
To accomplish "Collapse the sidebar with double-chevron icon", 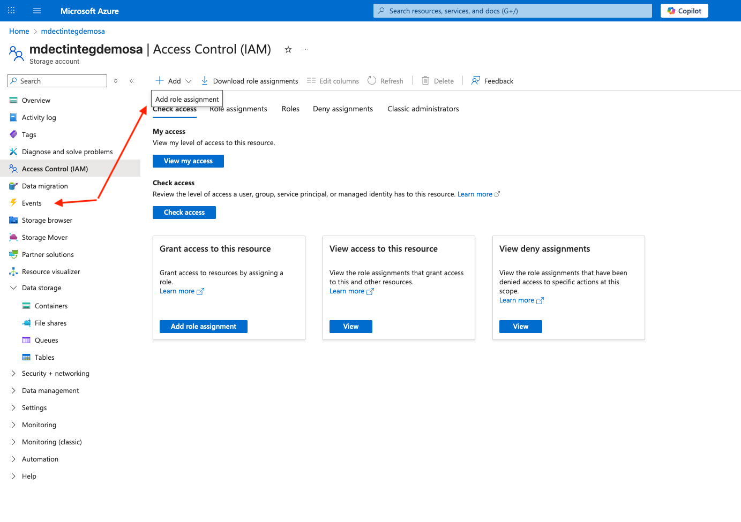I will click(x=131, y=81).
